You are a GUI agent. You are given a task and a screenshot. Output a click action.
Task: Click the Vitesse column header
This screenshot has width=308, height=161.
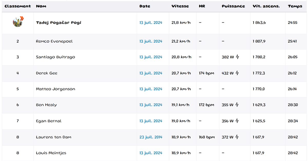(x=180, y=6)
